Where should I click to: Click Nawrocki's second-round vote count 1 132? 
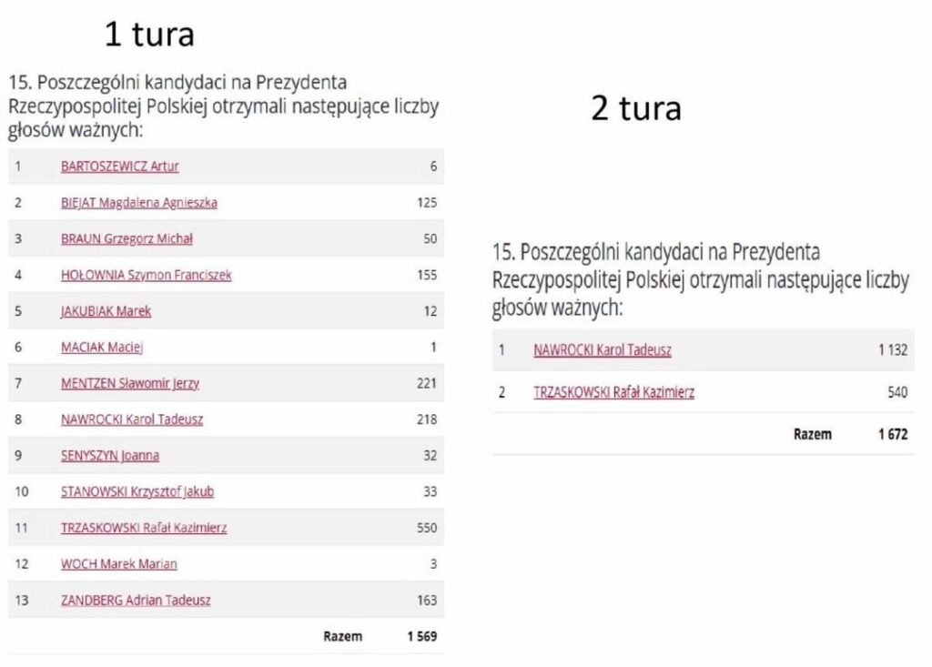[x=893, y=350]
